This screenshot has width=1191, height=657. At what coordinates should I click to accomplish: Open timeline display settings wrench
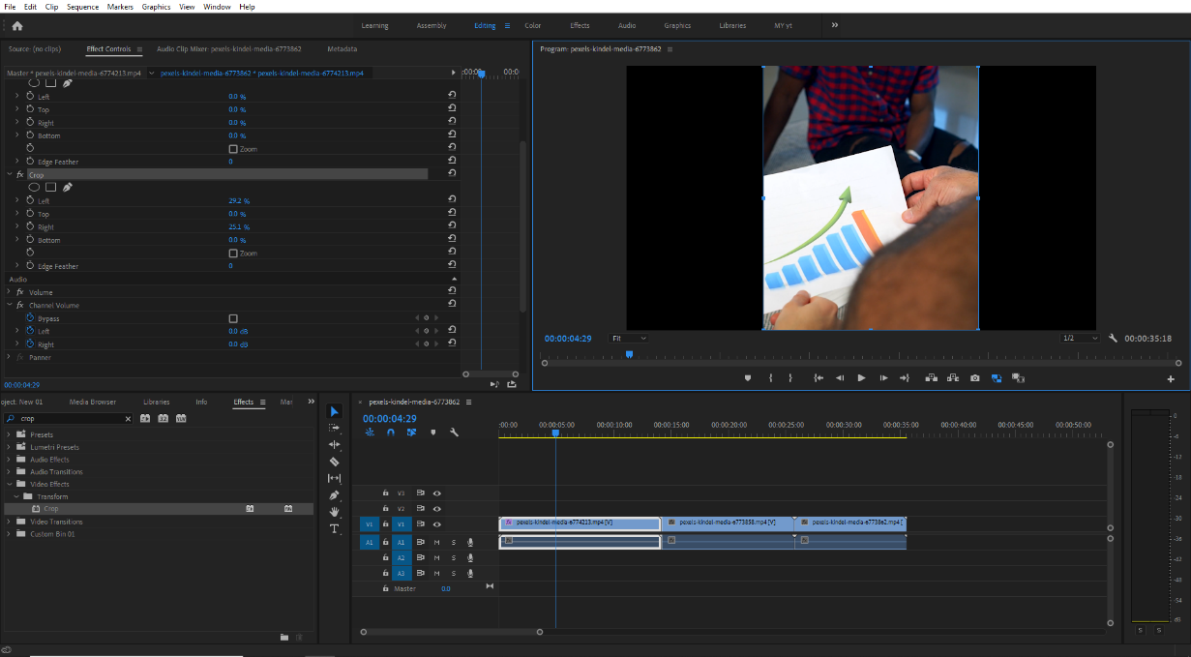coord(454,433)
